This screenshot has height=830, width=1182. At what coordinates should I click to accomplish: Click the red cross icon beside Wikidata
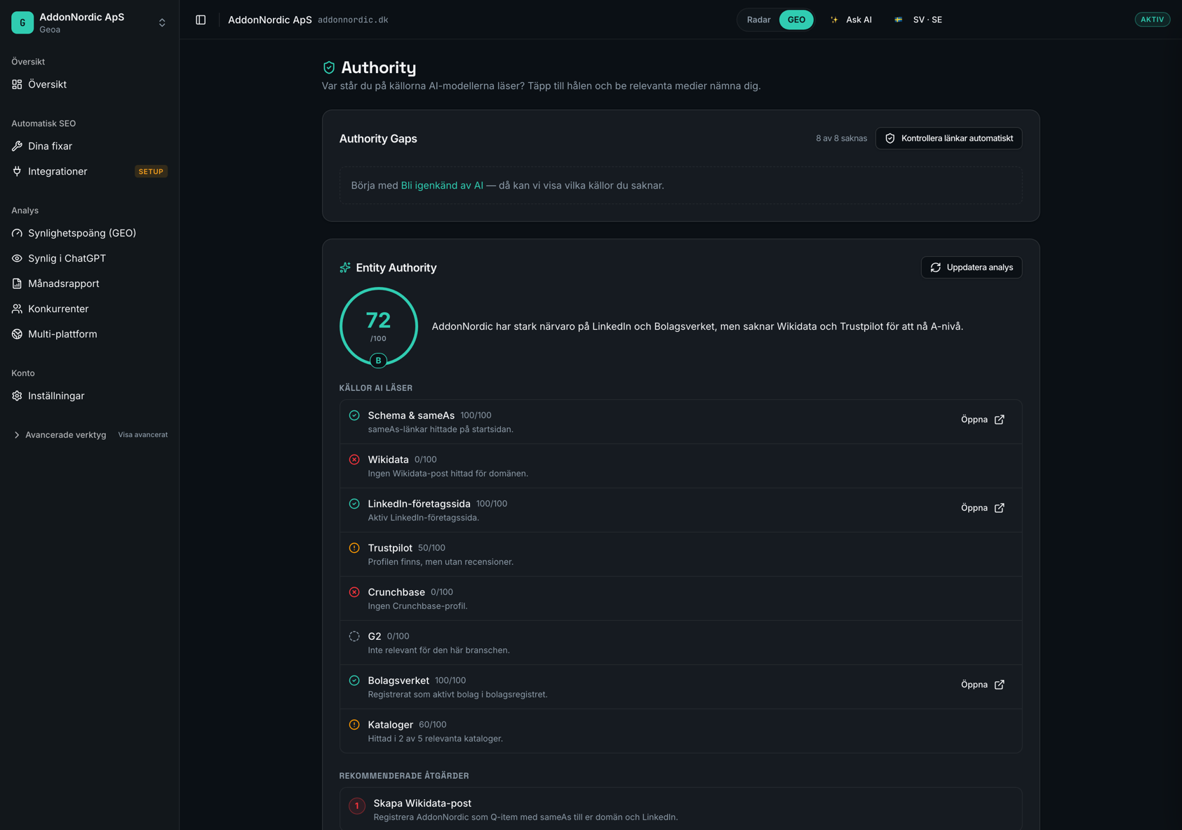[354, 460]
